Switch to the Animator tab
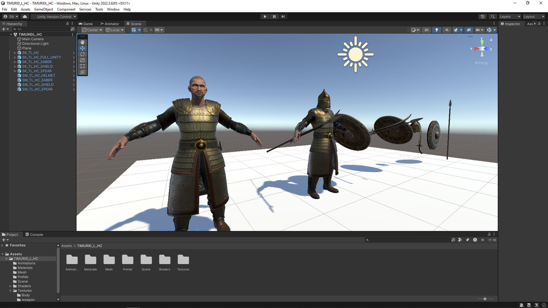Viewport: 548px width, 308px height. click(x=110, y=24)
